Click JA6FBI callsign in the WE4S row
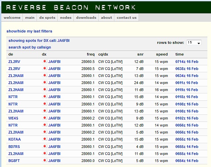211x167 pixels. pos(54,118)
